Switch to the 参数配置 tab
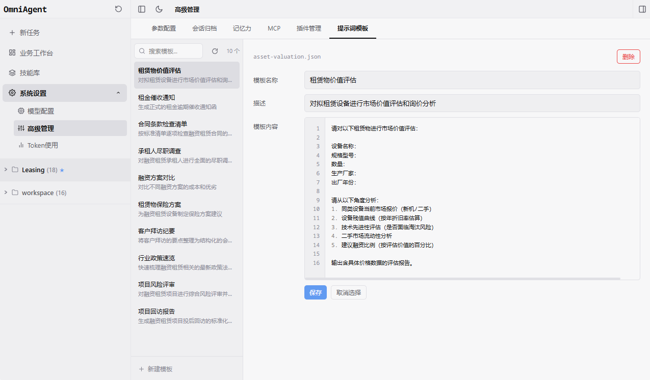The width and height of the screenshot is (650, 380). pyautogui.click(x=164, y=29)
